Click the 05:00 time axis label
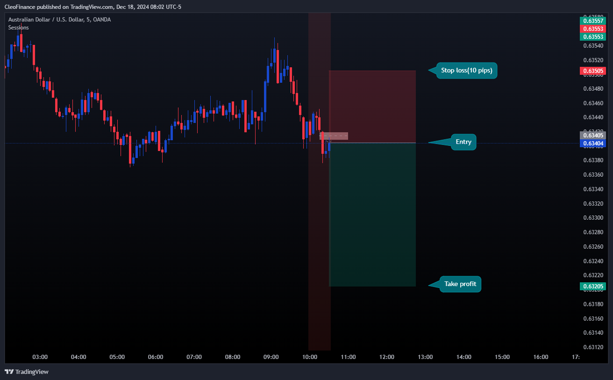The image size is (613, 380). (117, 357)
